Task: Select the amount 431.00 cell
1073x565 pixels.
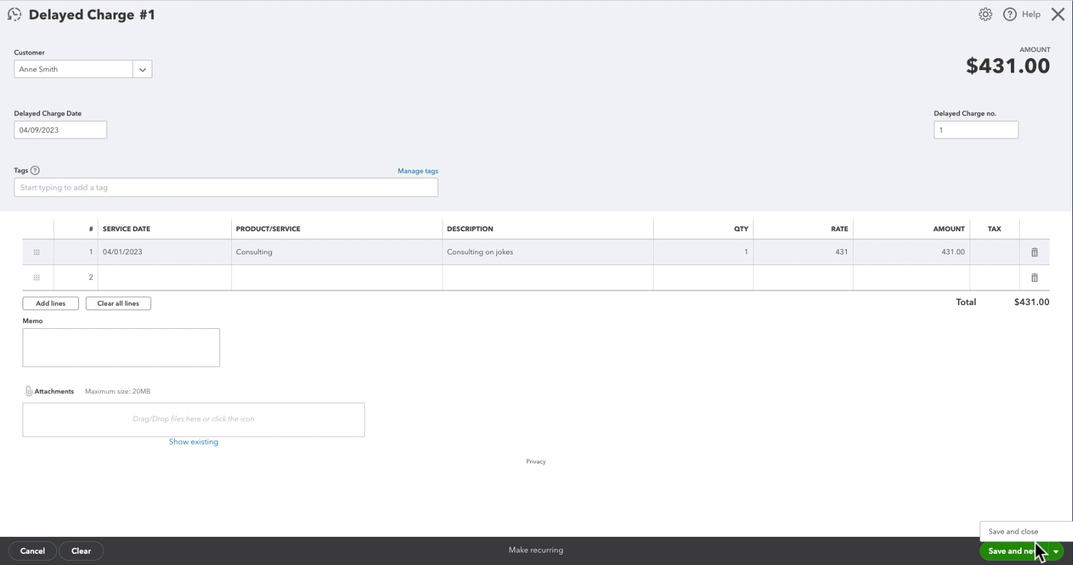Action: 911,252
